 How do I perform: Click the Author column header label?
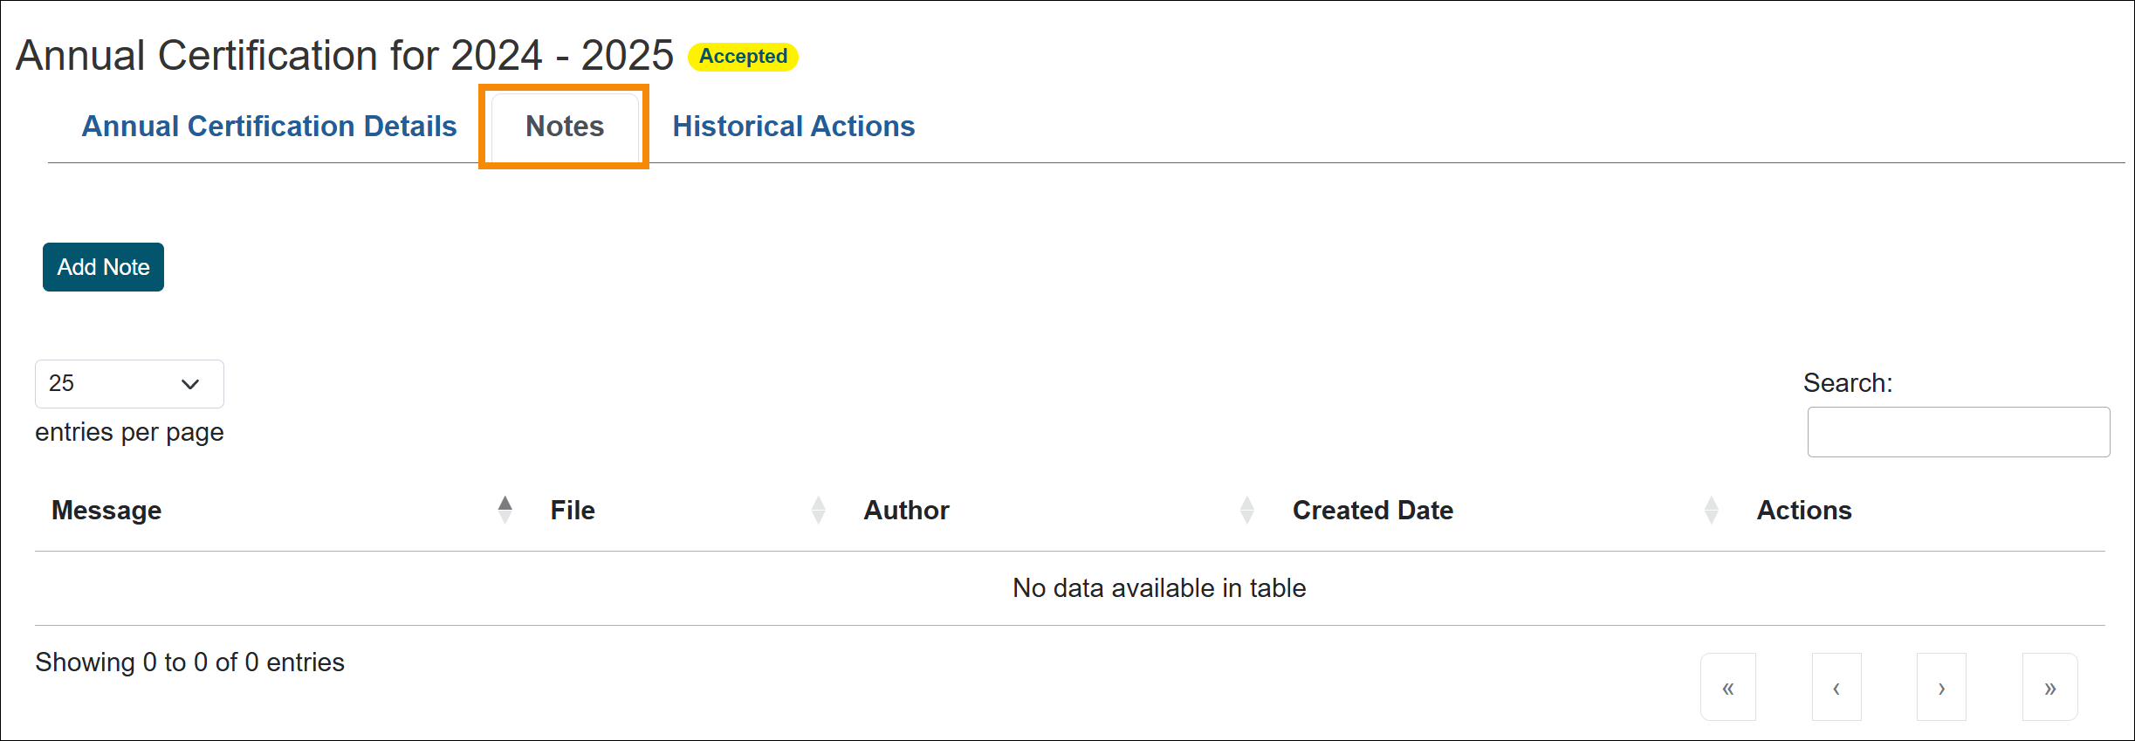tap(906, 511)
